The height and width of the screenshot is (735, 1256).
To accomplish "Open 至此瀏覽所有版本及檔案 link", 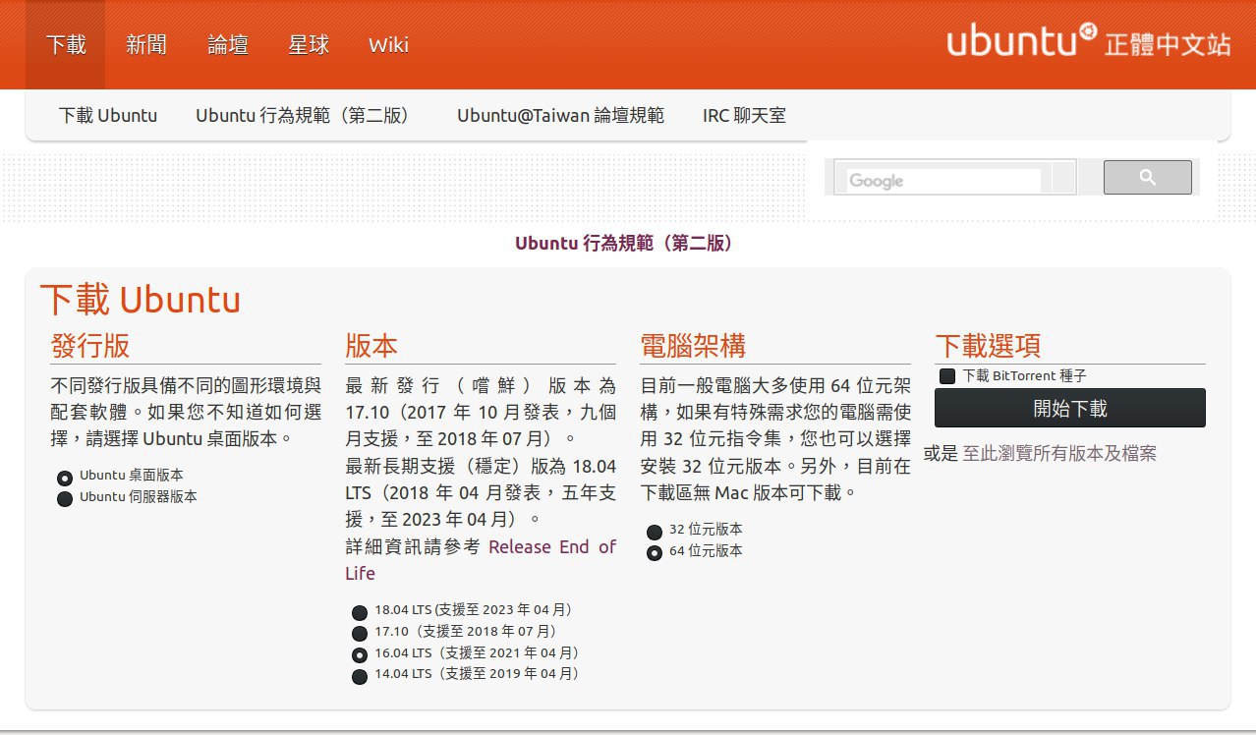I will click(1059, 453).
